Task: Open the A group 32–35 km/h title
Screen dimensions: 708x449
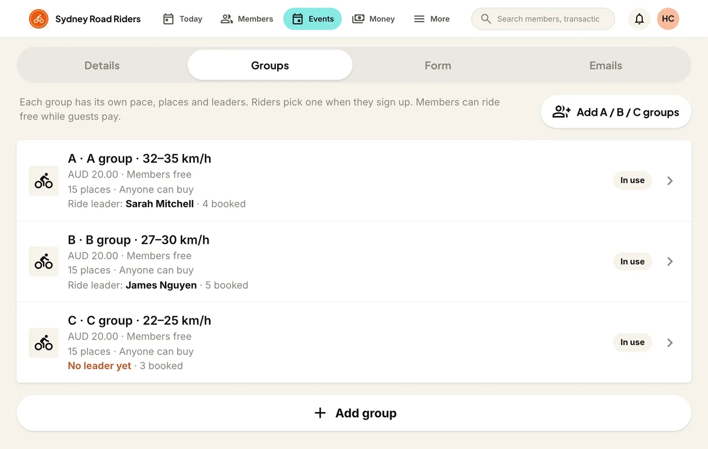Action: click(x=139, y=159)
